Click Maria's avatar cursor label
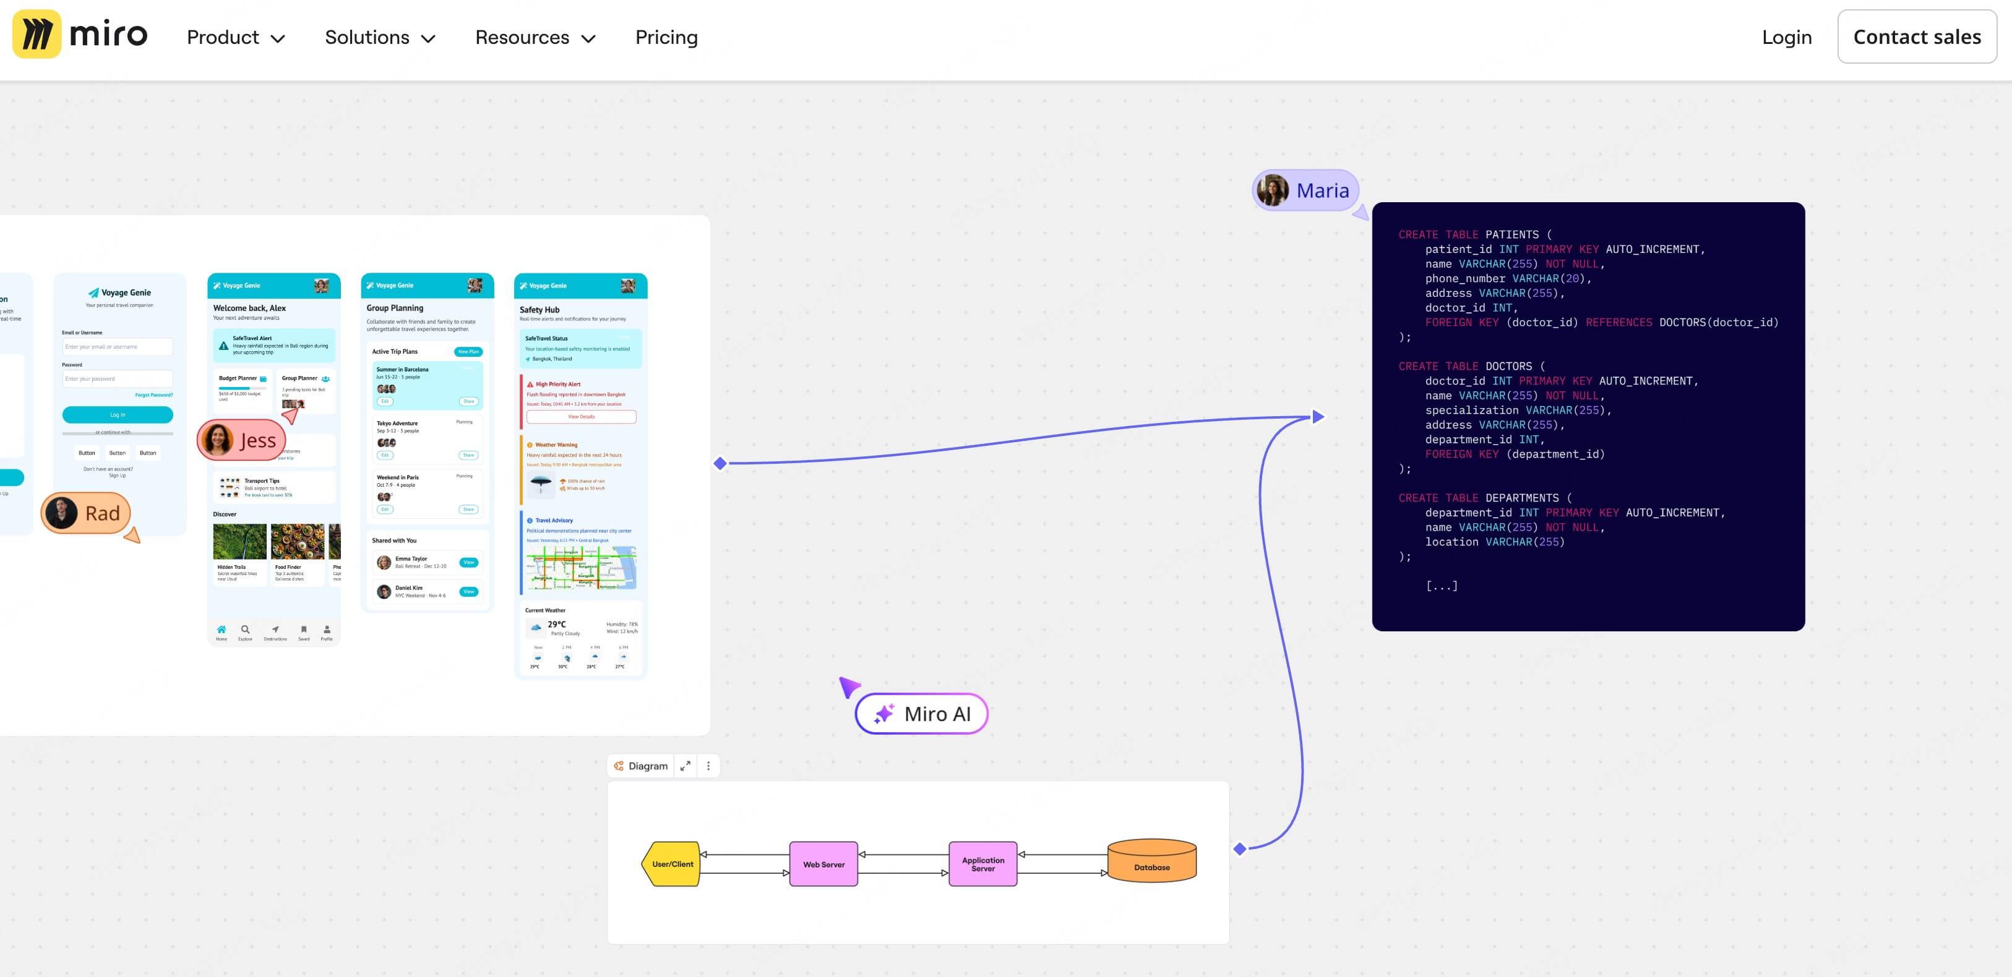Screen dimensions: 2012x977 [1306, 190]
